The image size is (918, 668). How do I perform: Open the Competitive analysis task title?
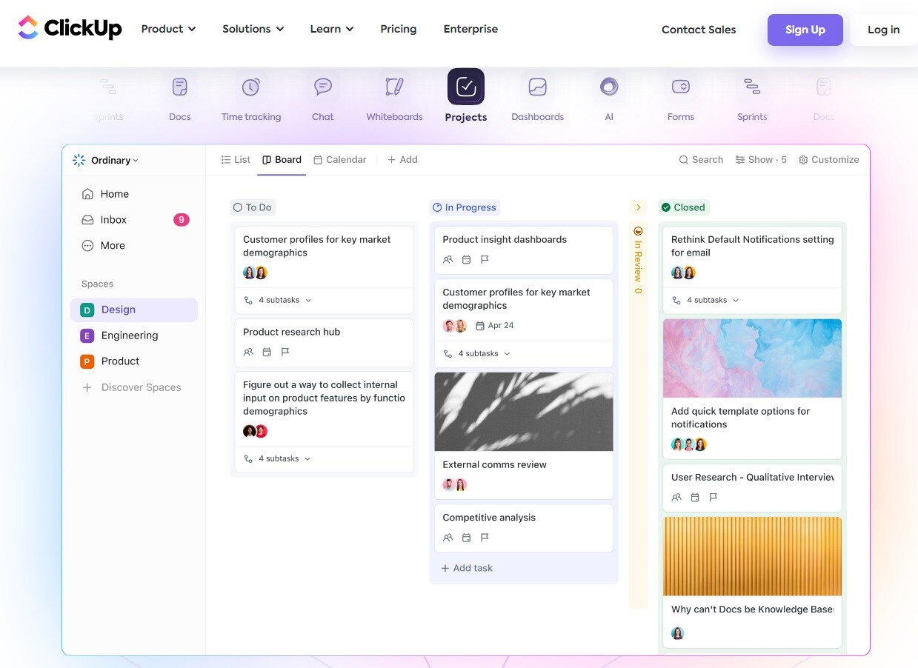point(489,518)
